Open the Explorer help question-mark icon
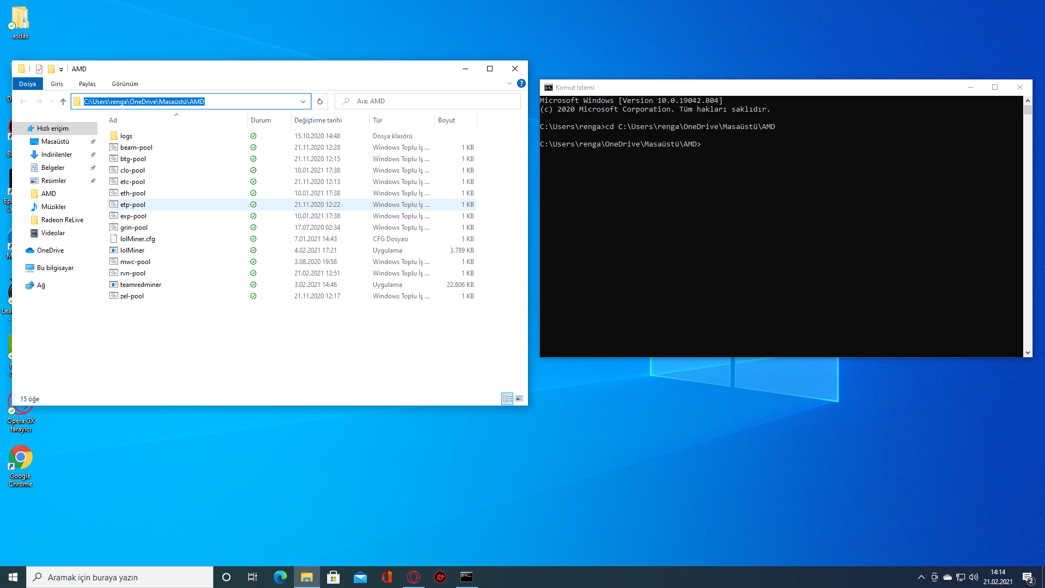The width and height of the screenshot is (1045, 588). point(521,83)
